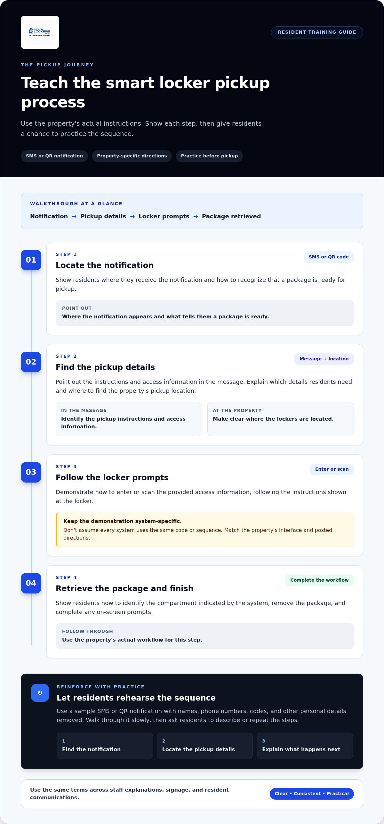Screen dimensions: 384x824
Task: Click the Enter or scan tag
Action: [x=332, y=469]
